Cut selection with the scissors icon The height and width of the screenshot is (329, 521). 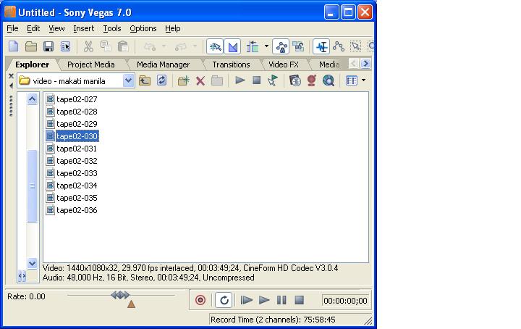(x=88, y=46)
